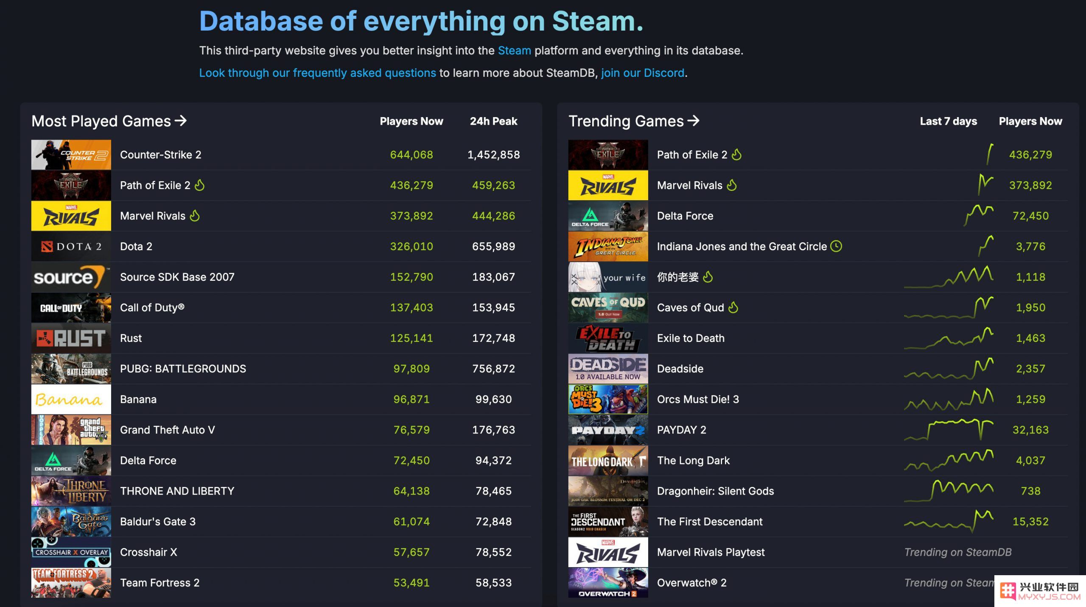Select the Source SDK Base 2007 title
1086x607 pixels.
pos(177,277)
